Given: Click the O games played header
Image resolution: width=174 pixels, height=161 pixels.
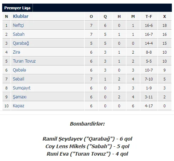Looking at the screenshot, I should [91, 16].
